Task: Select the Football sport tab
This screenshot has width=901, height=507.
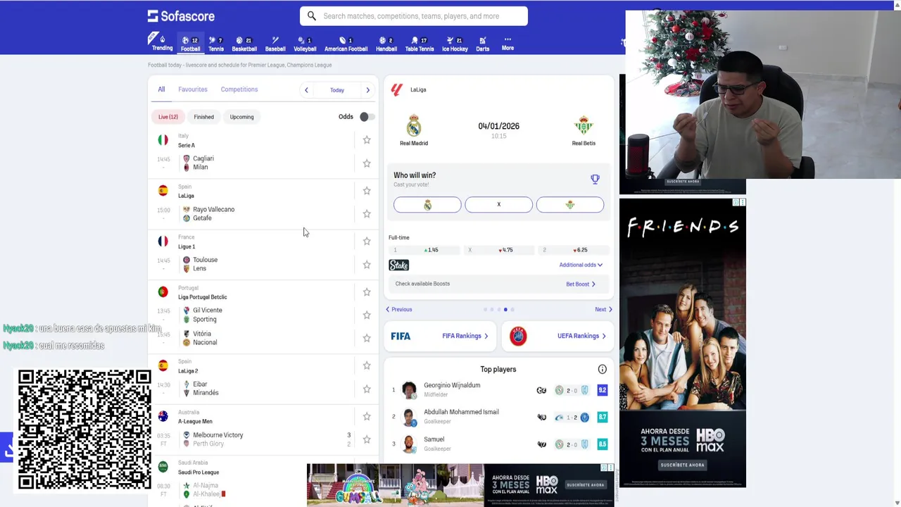Action: coord(190,44)
